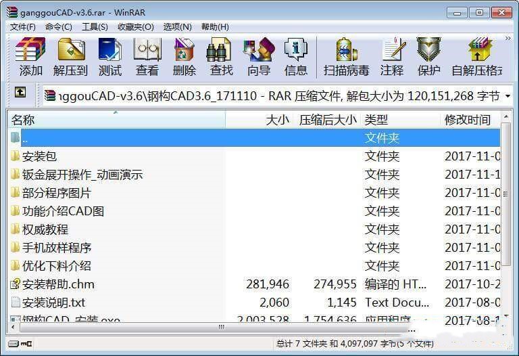Screen dimensions: 519x356
Task: Click the 查看 (View) toolbar icon
Action: pyautogui.click(x=147, y=49)
